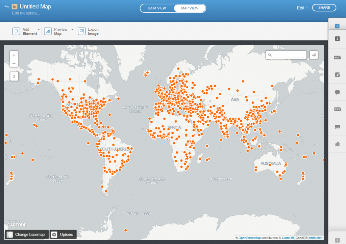Open the OpenStreetMap contributors attribution link
This screenshot has width=346, height=244.
[x=250, y=237]
